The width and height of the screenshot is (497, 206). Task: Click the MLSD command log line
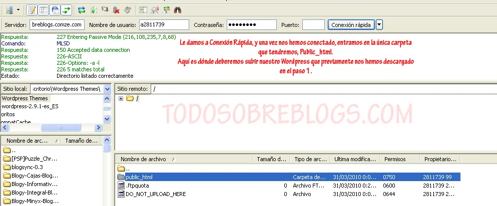(63, 43)
